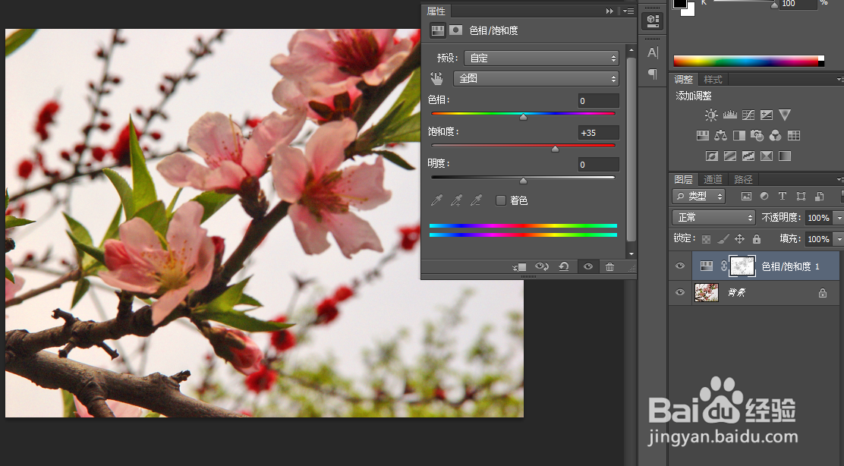Pick the first eyedropper tool
The width and height of the screenshot is (844, 466).
(x=436, y=200)
